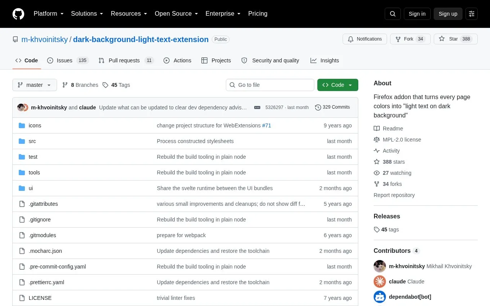Open the green Code dropdown
The height and width of the screenshot is (306, 490).
point(338,85)
